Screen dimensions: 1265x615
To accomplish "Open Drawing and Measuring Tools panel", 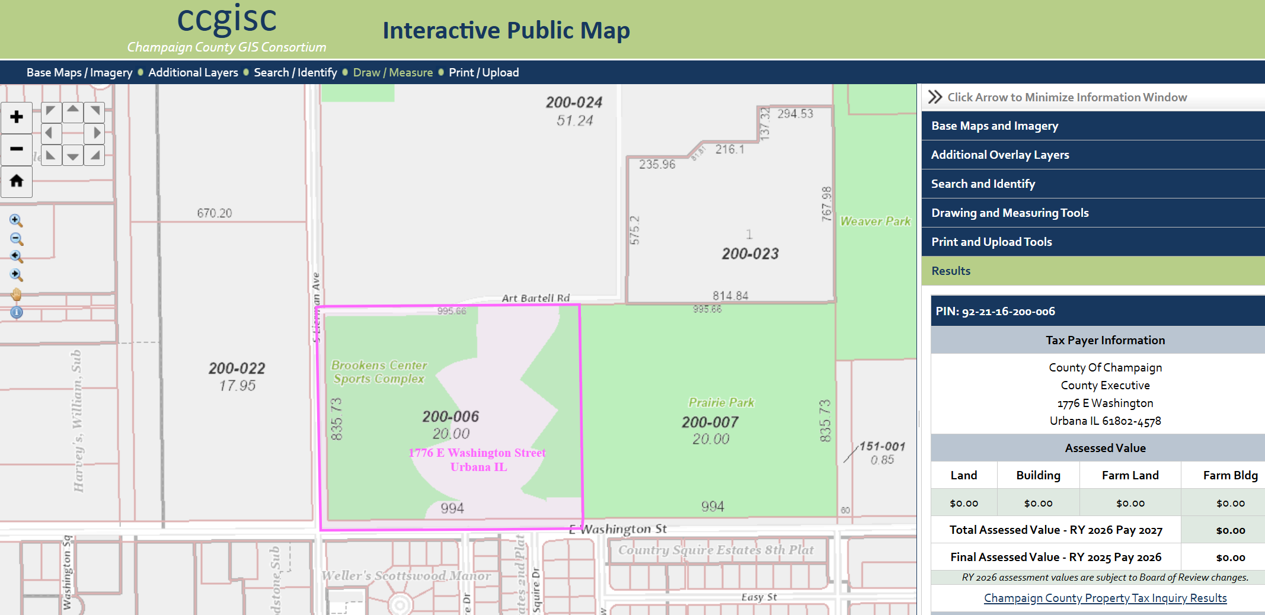I will [x=1010, y=213].
